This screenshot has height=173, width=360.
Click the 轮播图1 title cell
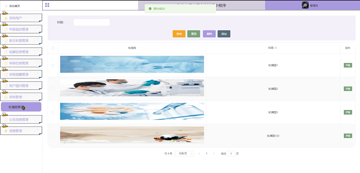pos(273,65)
